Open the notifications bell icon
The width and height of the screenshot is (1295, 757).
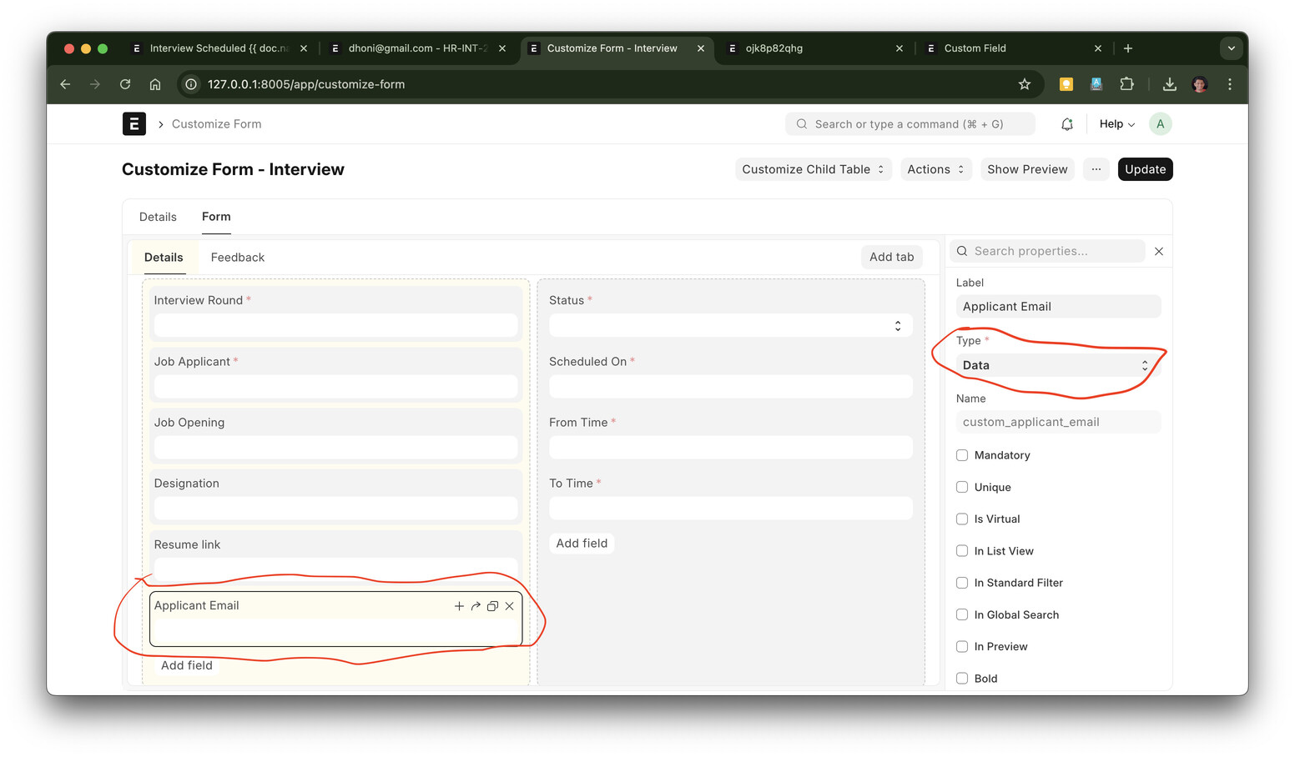point(1066,124)
